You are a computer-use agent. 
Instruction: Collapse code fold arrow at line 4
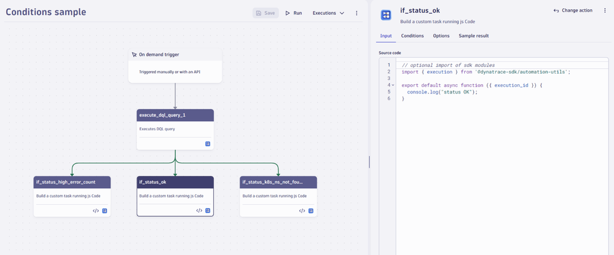tap(393, 85)
